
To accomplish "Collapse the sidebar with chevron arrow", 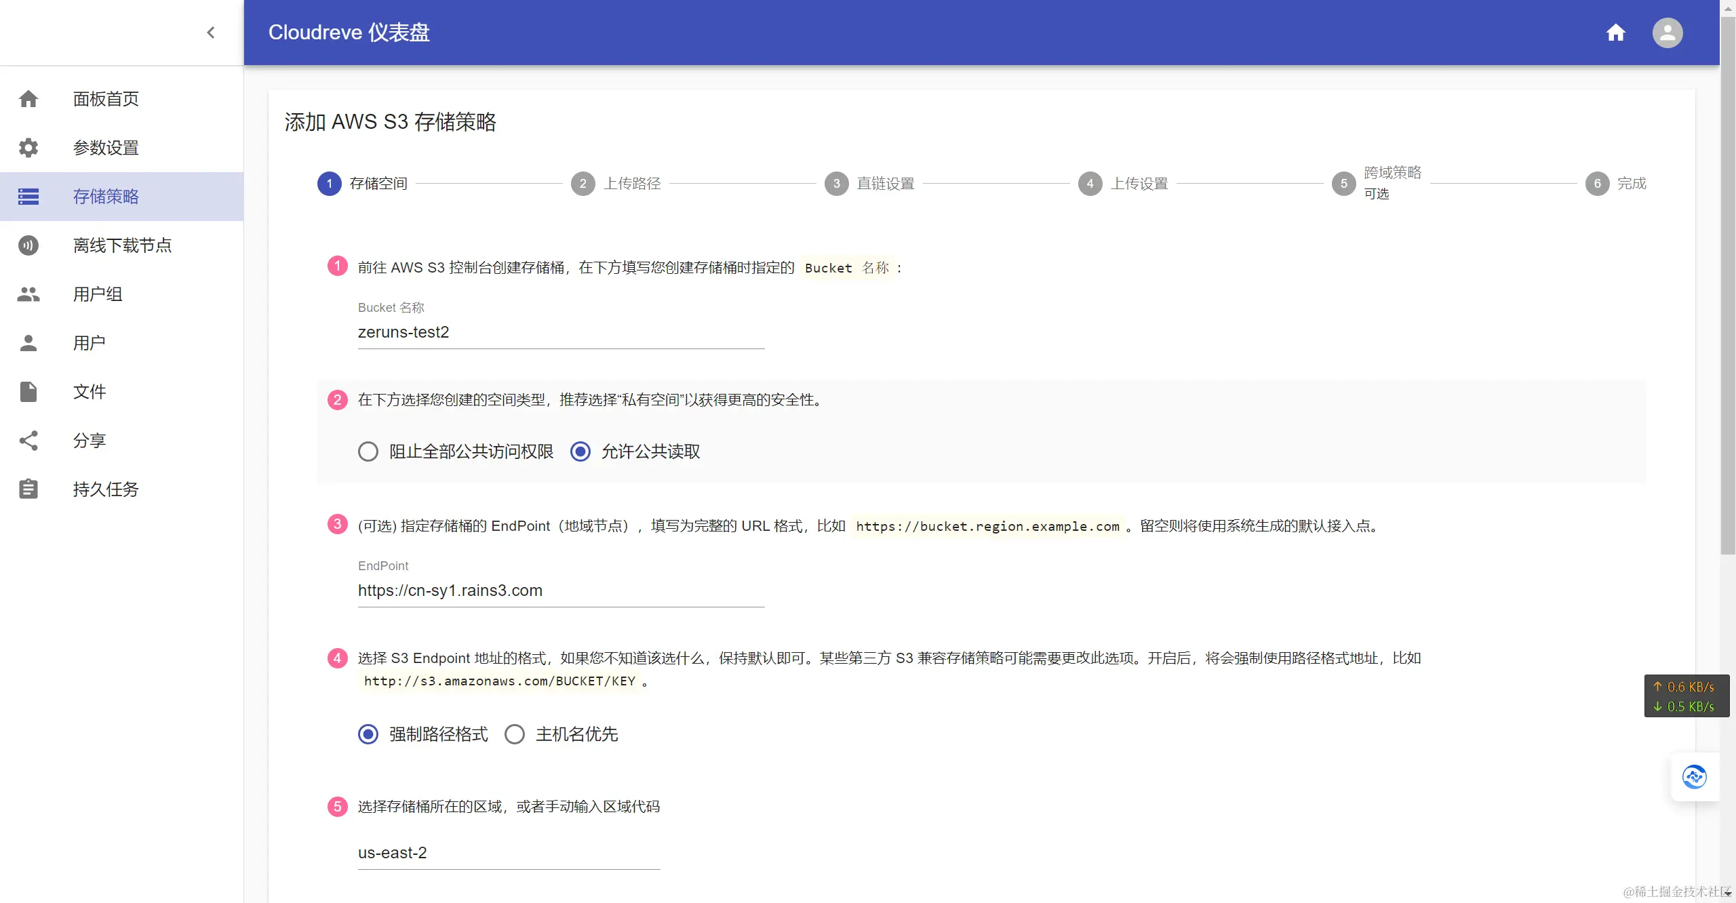I will (210, 33).
